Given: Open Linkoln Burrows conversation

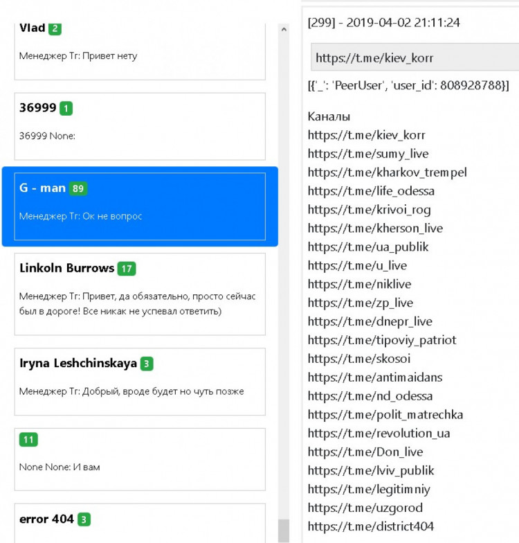Looking at the screenshot, I should point(139,294).
